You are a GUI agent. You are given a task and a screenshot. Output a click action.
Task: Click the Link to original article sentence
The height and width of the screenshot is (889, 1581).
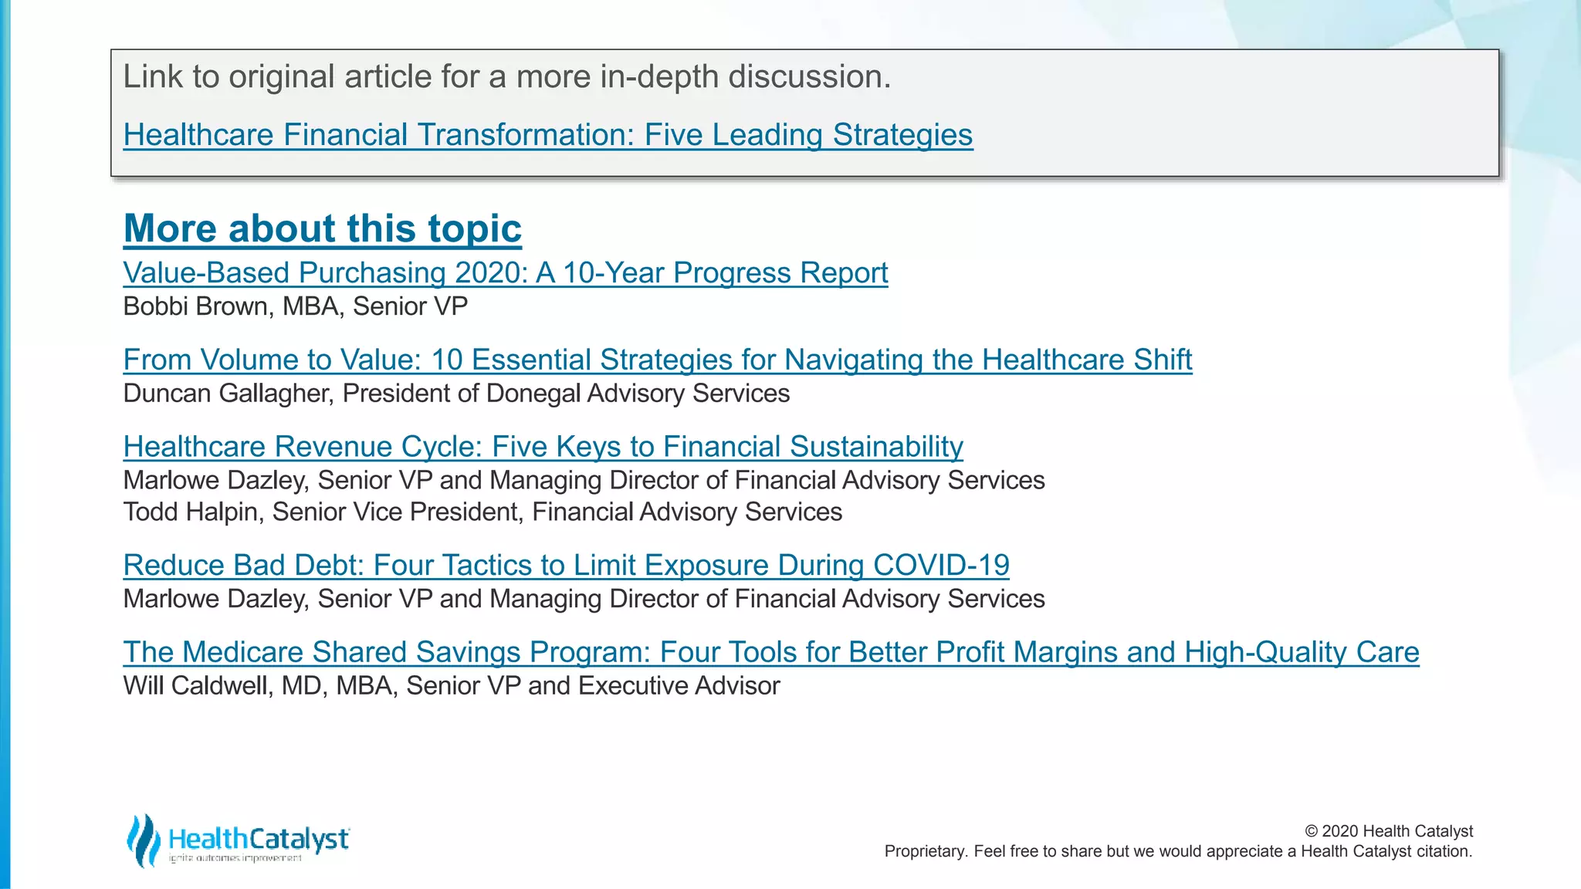point(507,77)
